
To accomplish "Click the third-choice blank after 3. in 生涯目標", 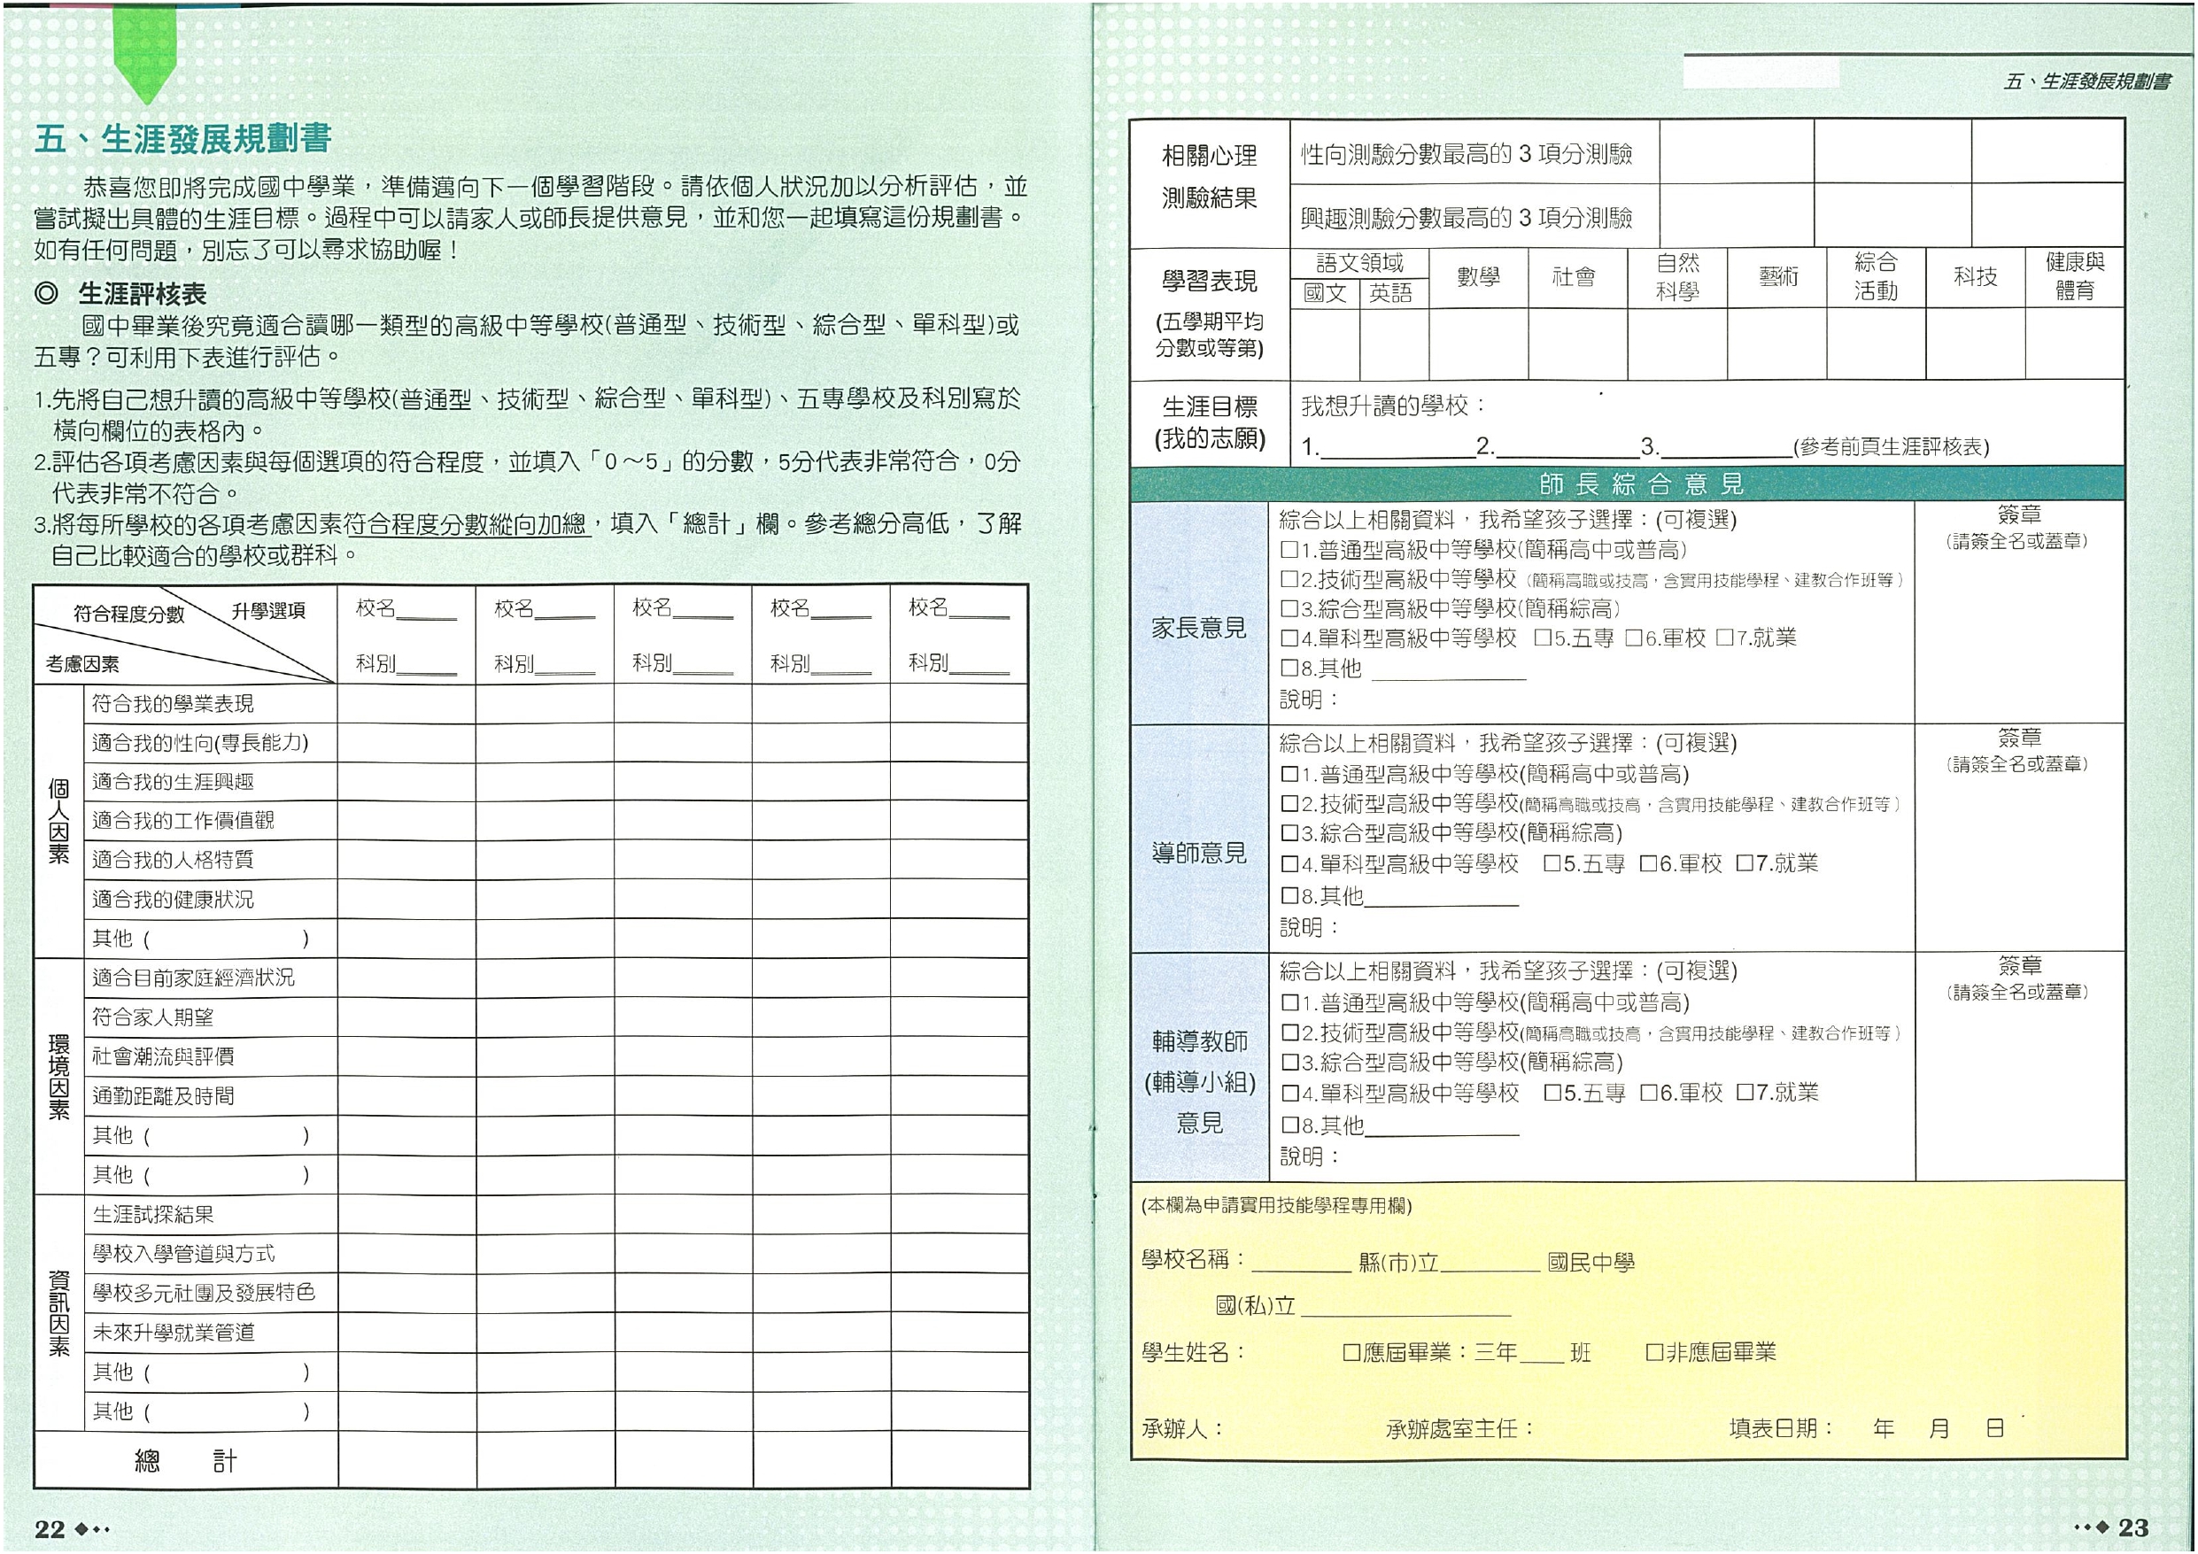I will click(1726, 448).
